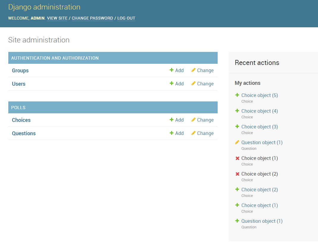Open Authentication and Authorization section header
Viewport: 318px width, 245px height.
pyautogui.click(x=55, y=58)
